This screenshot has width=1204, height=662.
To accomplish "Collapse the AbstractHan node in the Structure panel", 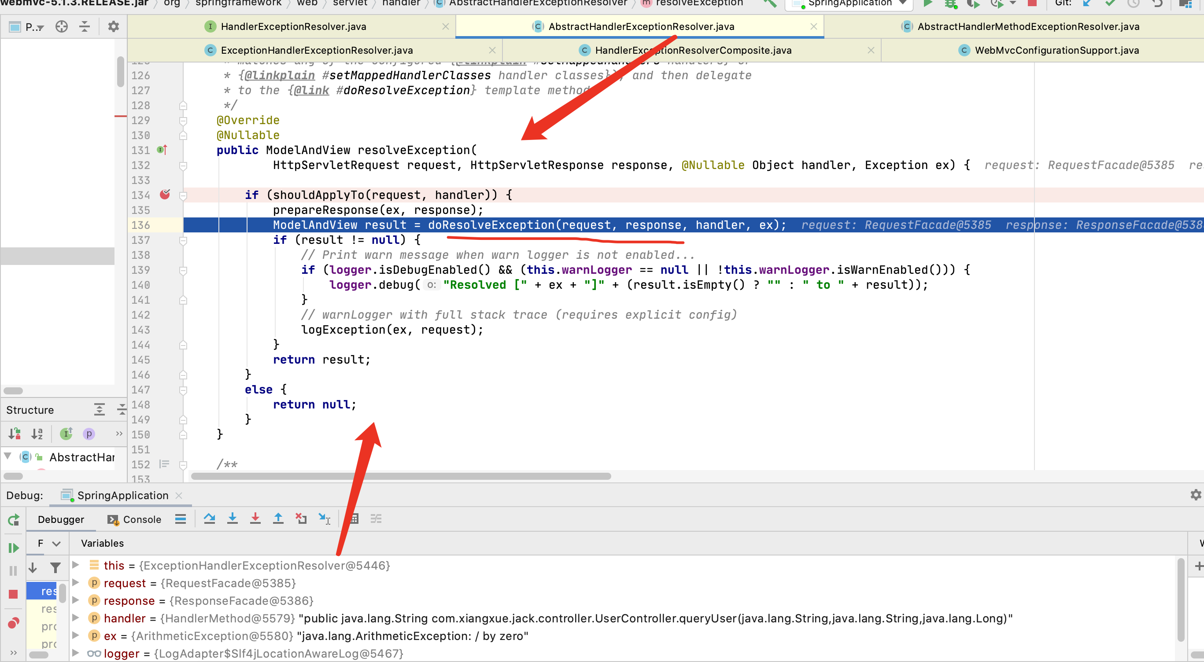I will point(8,456).
